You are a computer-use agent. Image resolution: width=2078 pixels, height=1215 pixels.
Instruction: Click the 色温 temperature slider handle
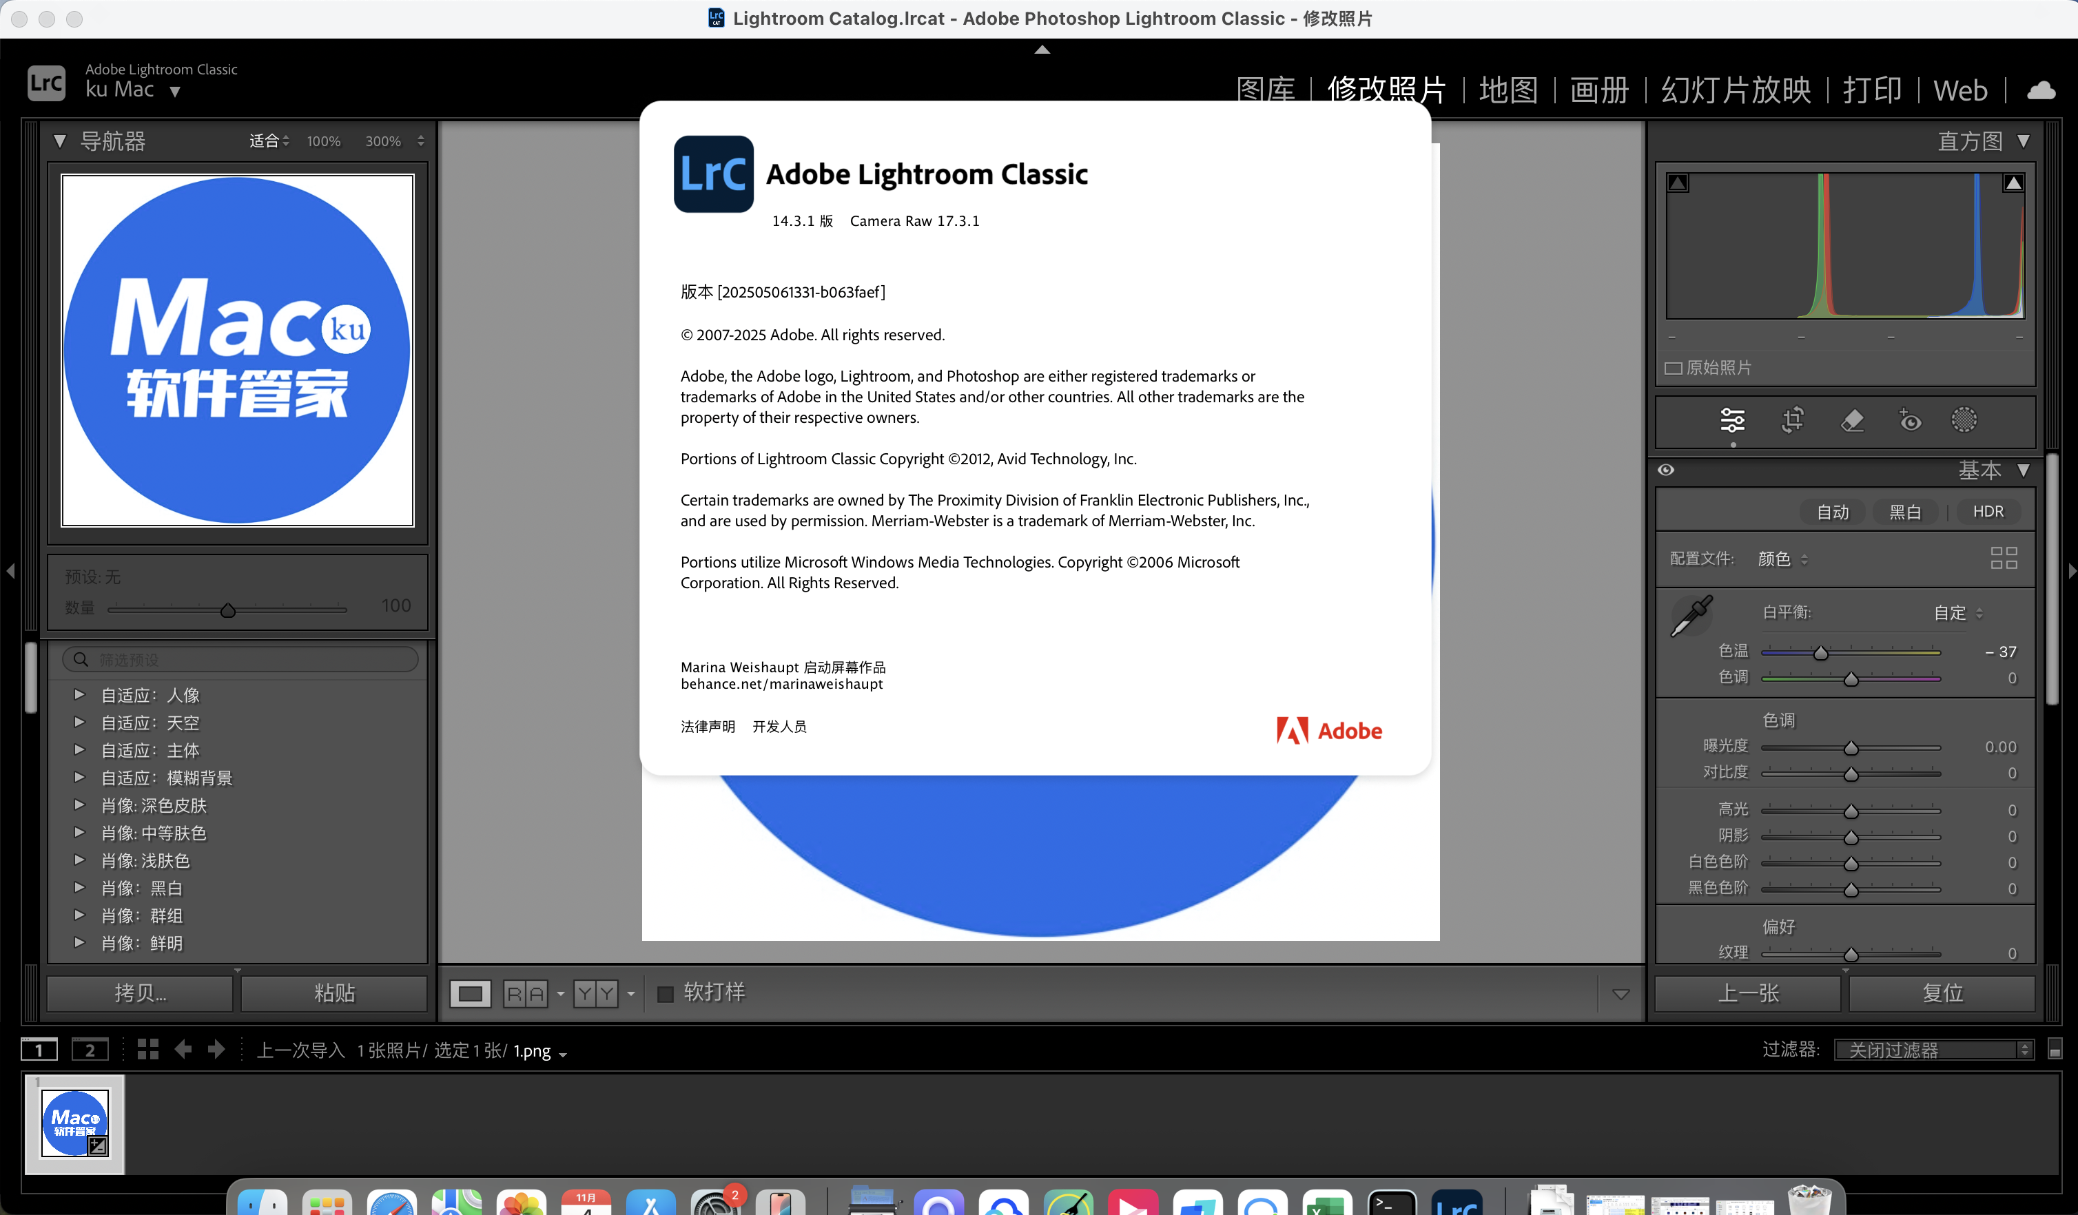[1821, 653]
